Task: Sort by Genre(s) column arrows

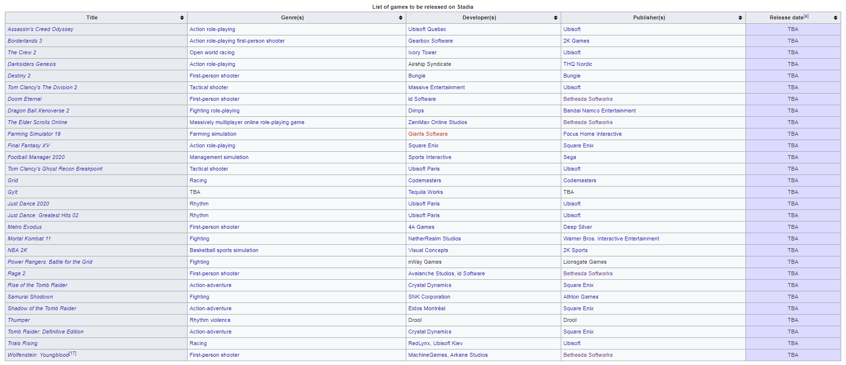Action: pyautogui.click(x=400, y=17)
